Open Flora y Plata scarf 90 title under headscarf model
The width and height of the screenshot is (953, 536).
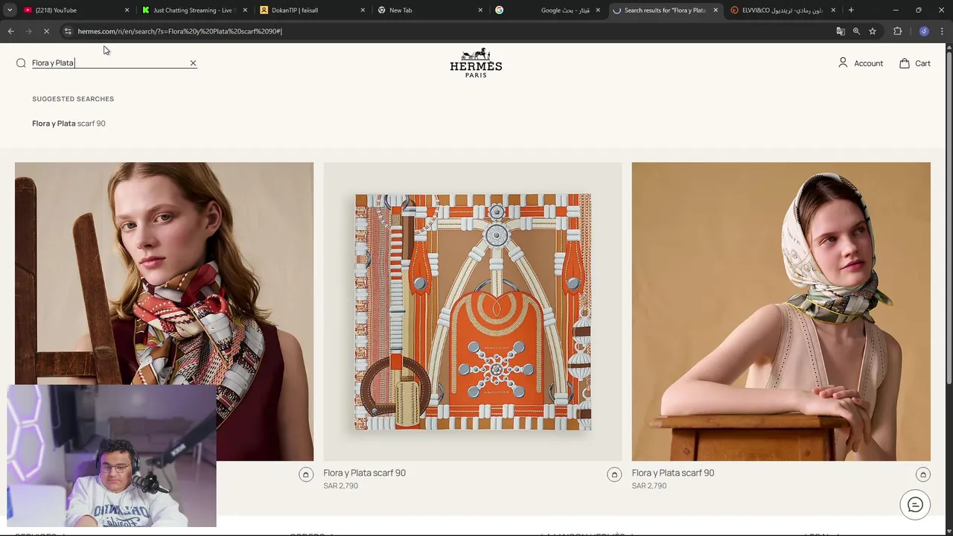click(672, 473)
